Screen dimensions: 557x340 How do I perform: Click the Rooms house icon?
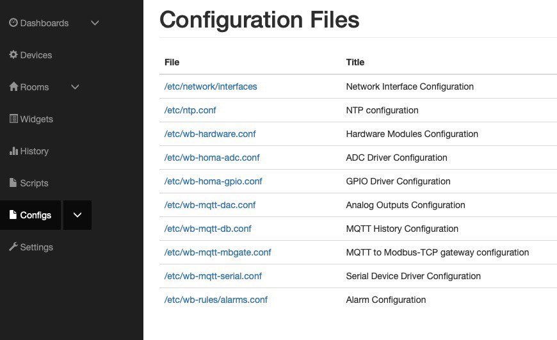click(x=13, y=86)
